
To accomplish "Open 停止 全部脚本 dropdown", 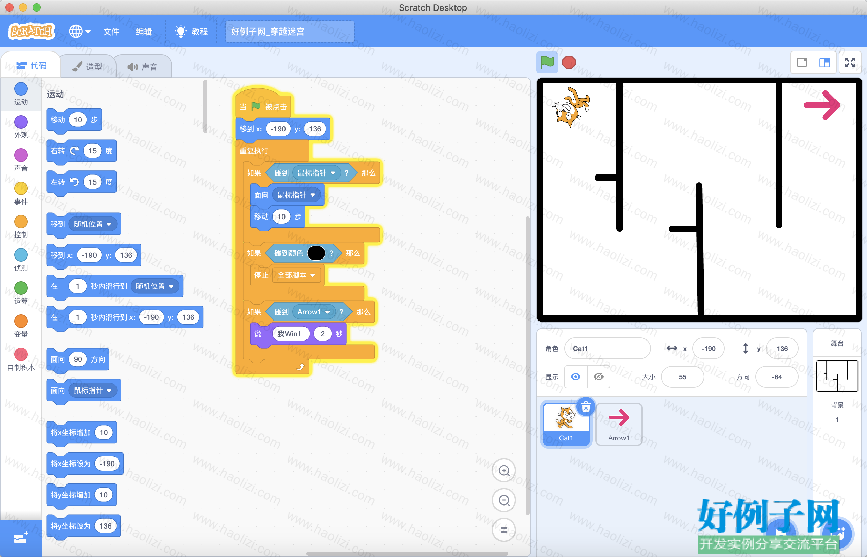I will [296, 275].
